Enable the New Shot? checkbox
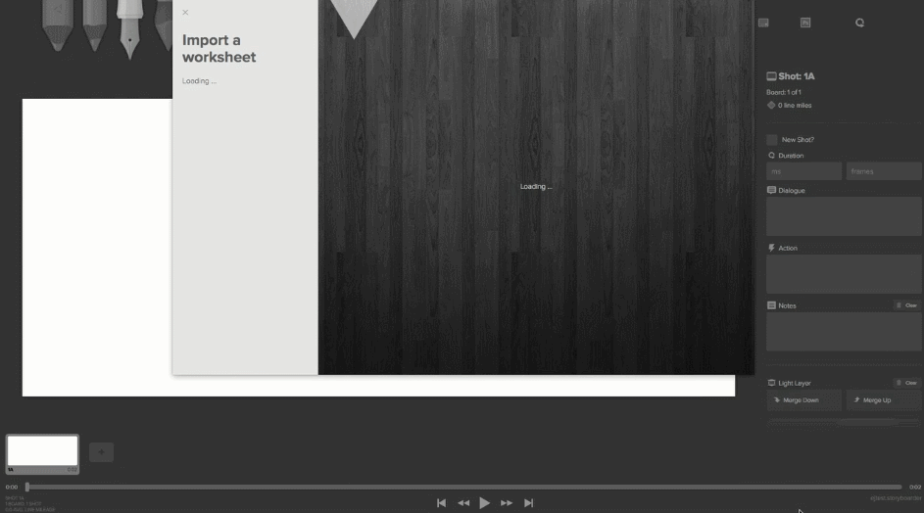Image resolution: width=924 pixels, height=513 pixels. point(772,140)
